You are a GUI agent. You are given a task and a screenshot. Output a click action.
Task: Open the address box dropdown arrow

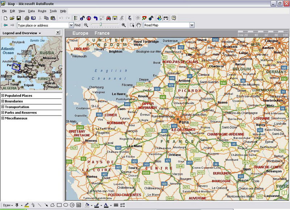pyautogui.click(x=71, y=25)
